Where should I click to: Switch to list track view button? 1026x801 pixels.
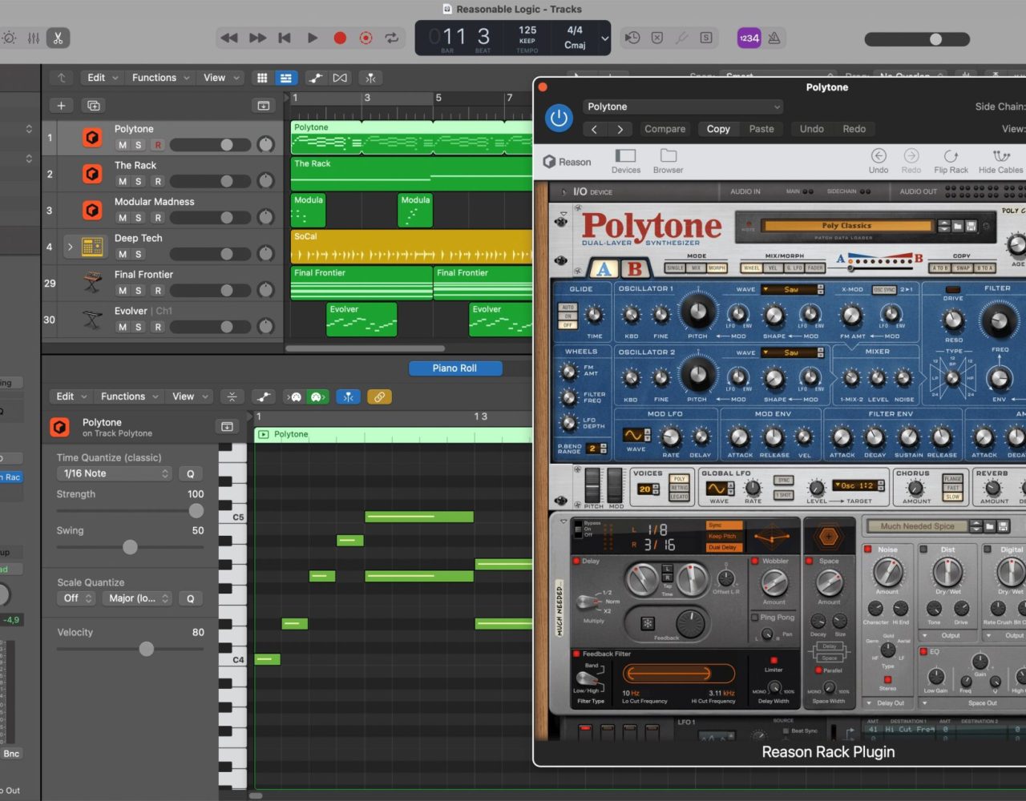(x=285, y=78)
